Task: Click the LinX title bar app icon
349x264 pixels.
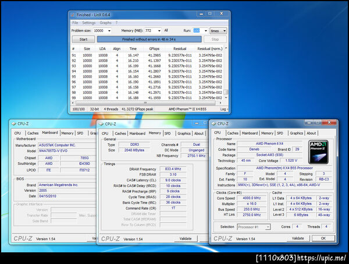Action: click(73, 14)
